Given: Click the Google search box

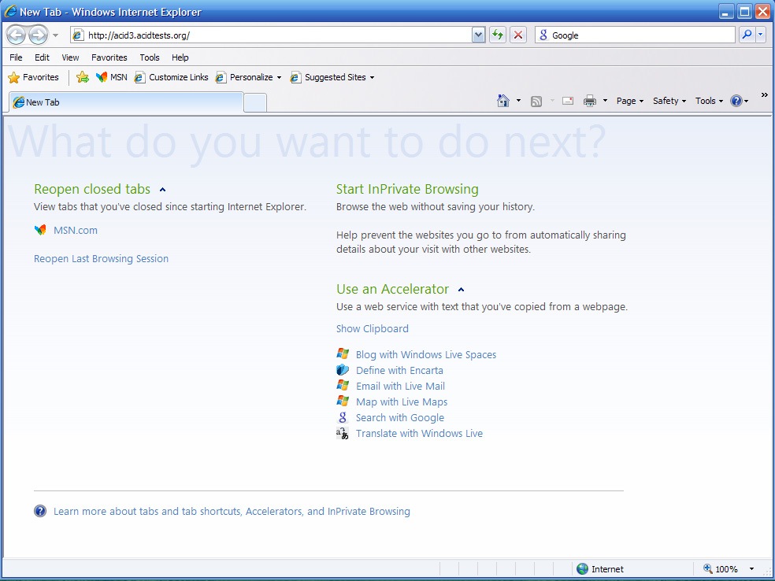Looking at the screenshot, I should (x=635, y=35).
